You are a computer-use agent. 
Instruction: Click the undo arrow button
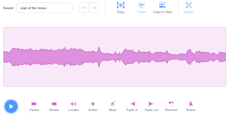click(84, 8)
